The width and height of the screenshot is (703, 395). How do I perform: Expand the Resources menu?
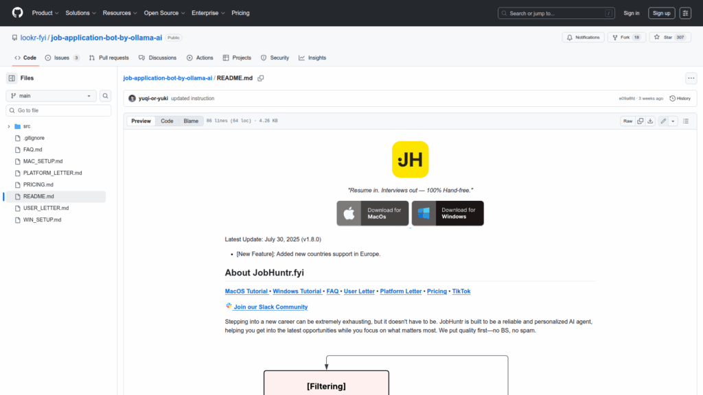coord(119,13)
